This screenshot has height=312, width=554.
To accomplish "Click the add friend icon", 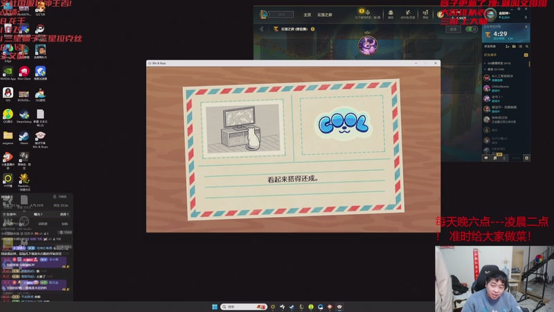I will (508, 46).
